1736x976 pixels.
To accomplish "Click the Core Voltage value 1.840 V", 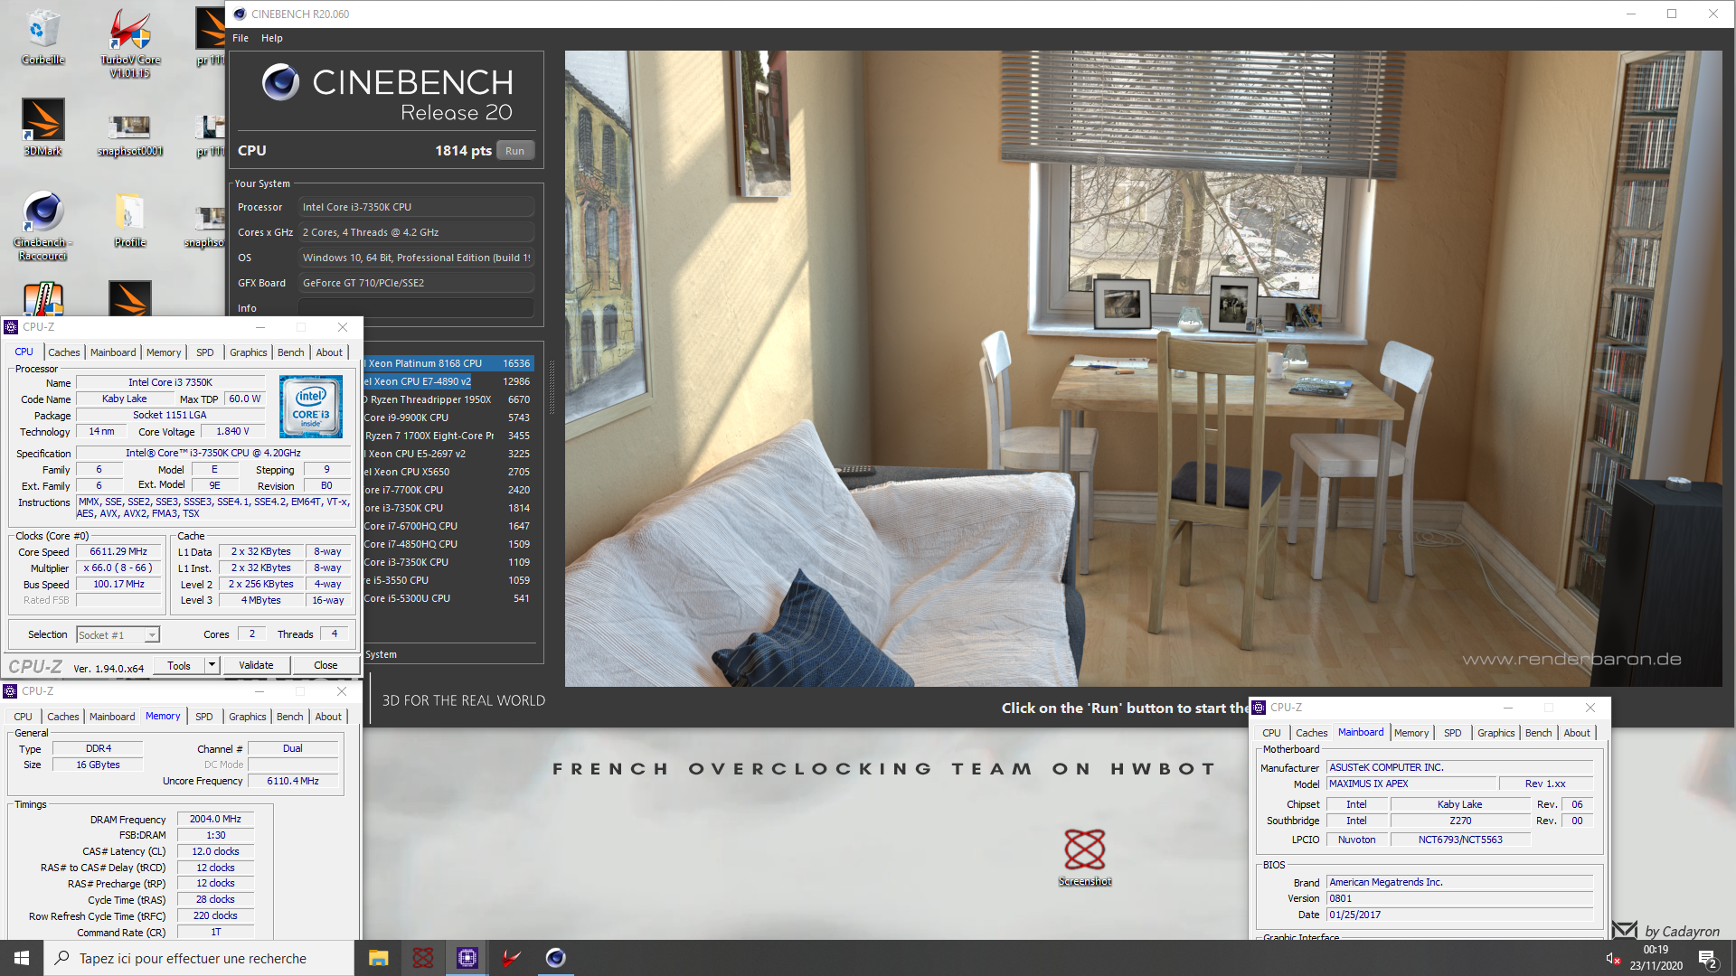I will pos(232,431).
